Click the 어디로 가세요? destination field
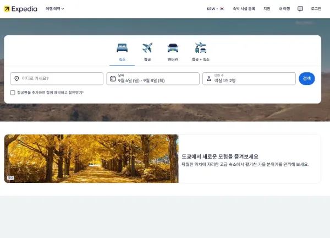The height and width of the screenshot is (238, 330). pyautogui.click(x=57, y=79)
